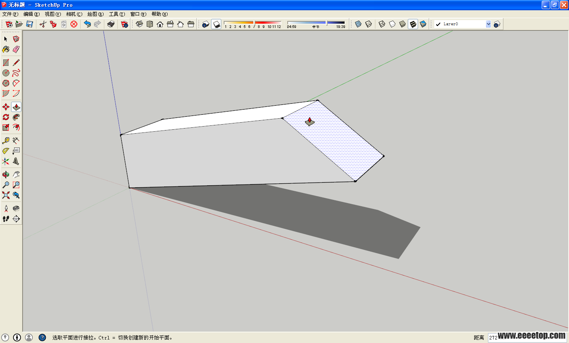The height and width of the screenshot is (343, 569).
Task: Pick the pink Eraser tool
Action: click(x=16, y=49)
